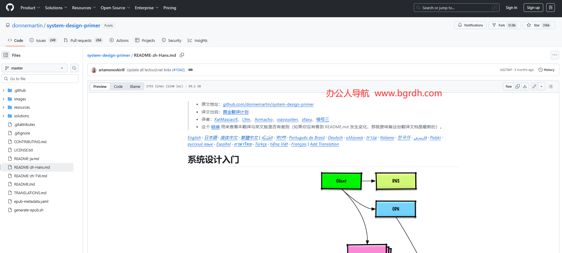The image size is (562, 253).
Task: Open the command palette icon in header
Action: [550, 8]
